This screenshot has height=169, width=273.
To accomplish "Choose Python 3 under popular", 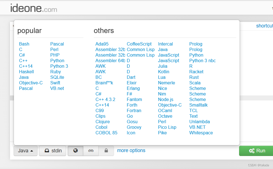I will pyautogui.click(x=59, y=66).
